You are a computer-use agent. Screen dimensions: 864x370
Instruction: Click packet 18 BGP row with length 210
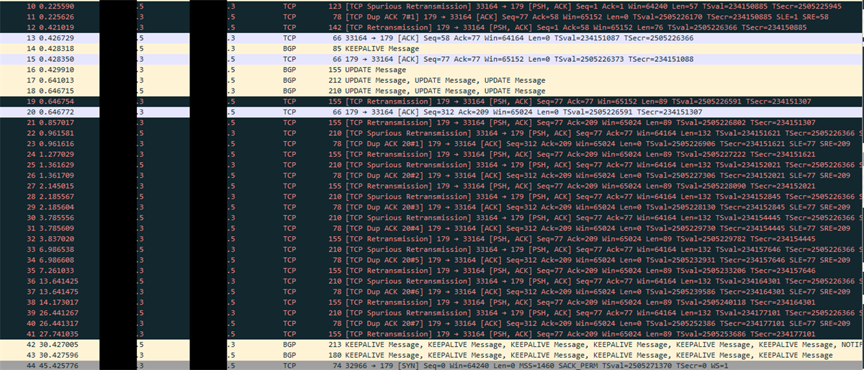pos(432,92)
